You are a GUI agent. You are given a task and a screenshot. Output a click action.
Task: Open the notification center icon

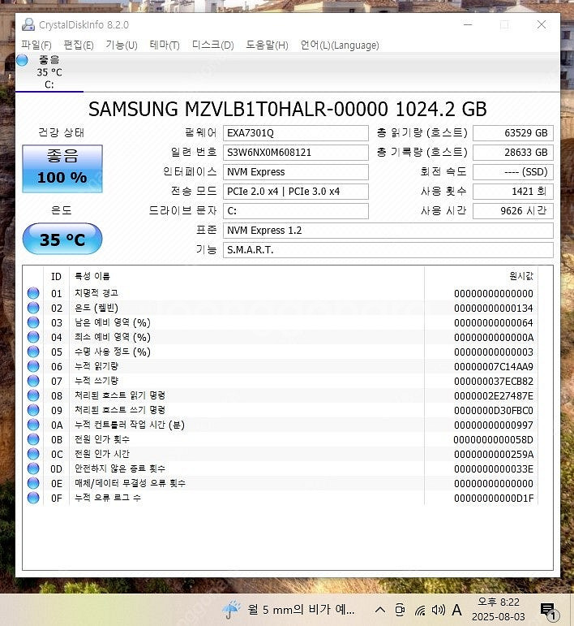[x=550, y=611]
